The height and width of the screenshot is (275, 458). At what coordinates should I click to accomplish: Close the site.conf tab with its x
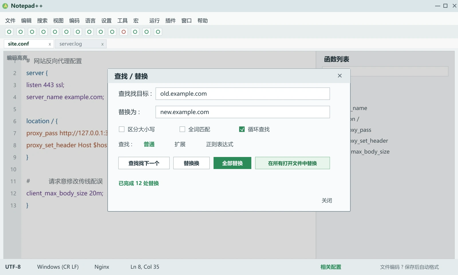[50, 44]
